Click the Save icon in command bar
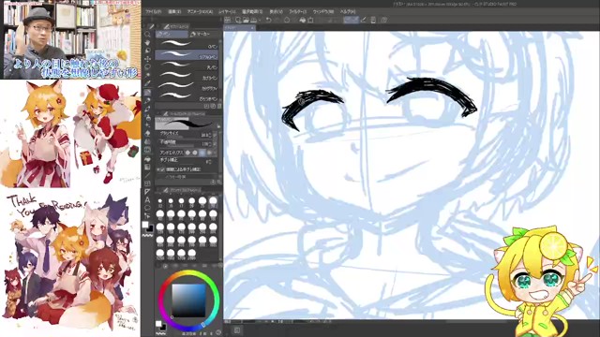 click(253, 20)
